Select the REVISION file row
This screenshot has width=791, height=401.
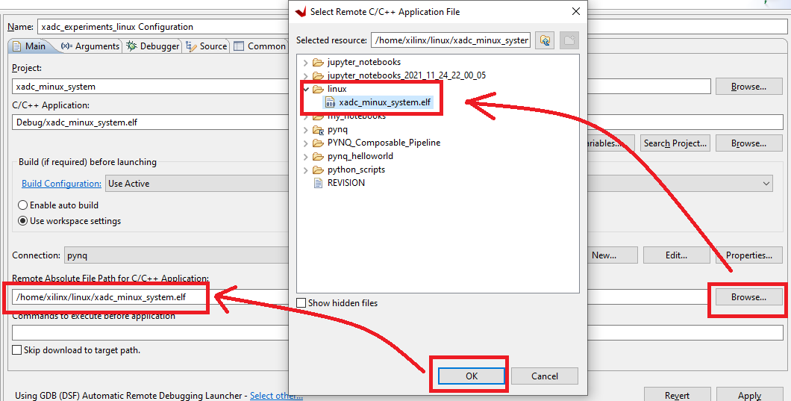pos(346,183)
